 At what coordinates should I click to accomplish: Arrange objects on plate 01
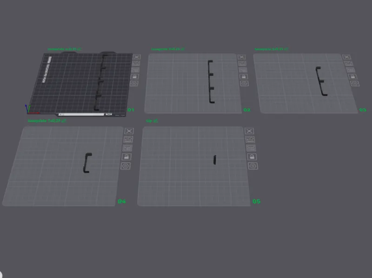[135, 70]
